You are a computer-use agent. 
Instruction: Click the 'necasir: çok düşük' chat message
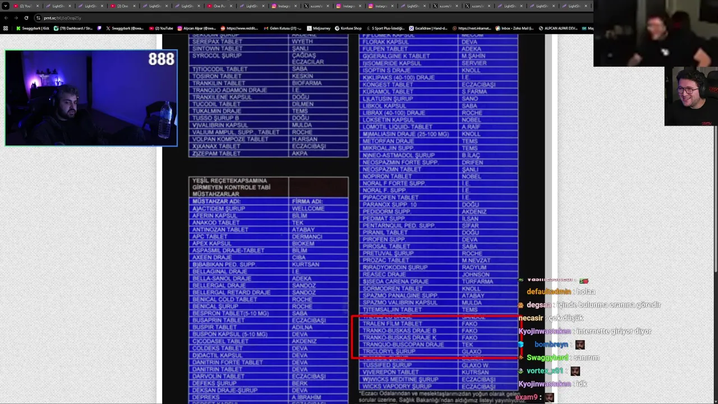tap(551, 318)
